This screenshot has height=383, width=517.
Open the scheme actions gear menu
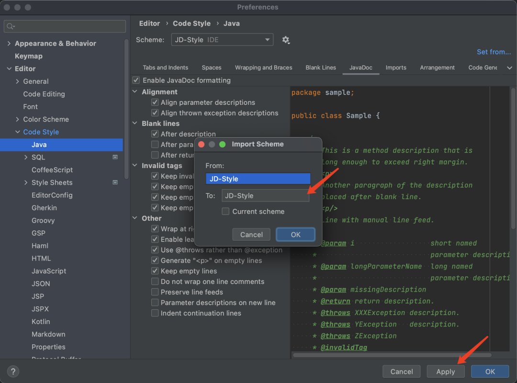pyautogui.click(x=285, y=40)
